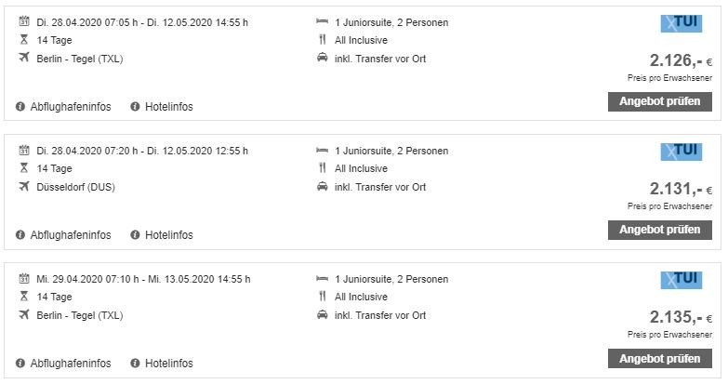This screenshot has height=384, width=728.
Task: Click the calendar icon of the 2.126 € offer
Action: [24, 20]
